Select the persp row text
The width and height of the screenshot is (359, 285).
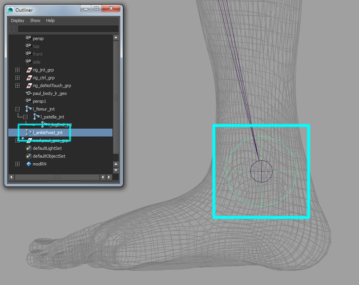click(38, 38)
